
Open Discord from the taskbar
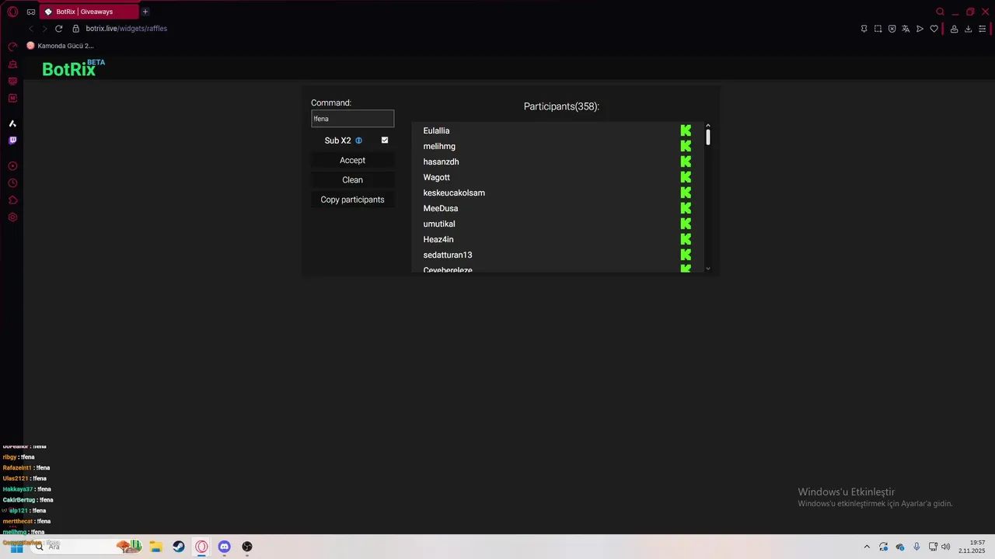225,547
